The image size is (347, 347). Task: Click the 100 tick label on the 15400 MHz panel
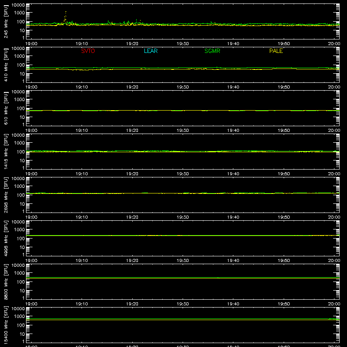tap(21, 325)
